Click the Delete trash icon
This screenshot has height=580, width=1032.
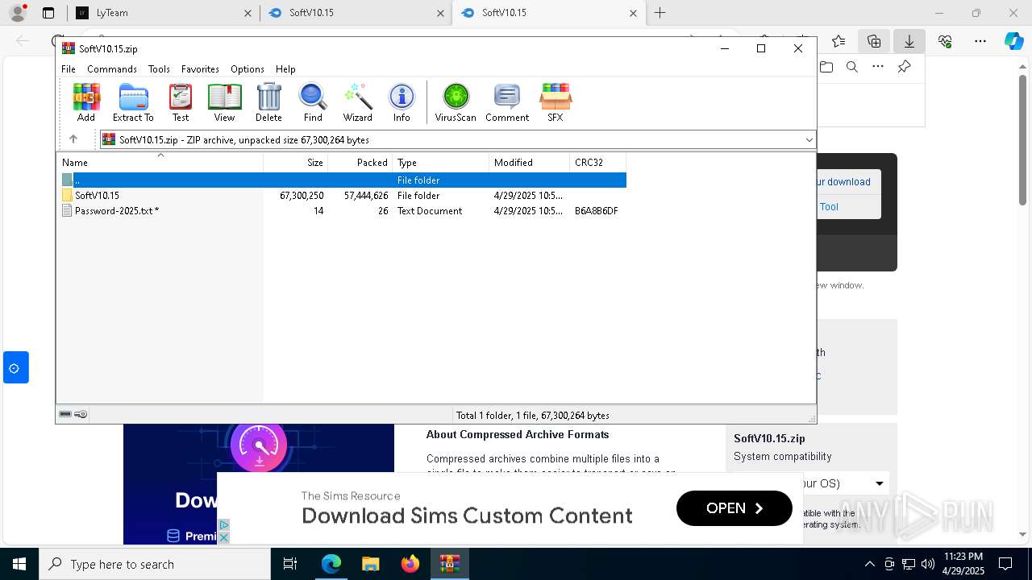pyautogui.click(x=268, y=102)
